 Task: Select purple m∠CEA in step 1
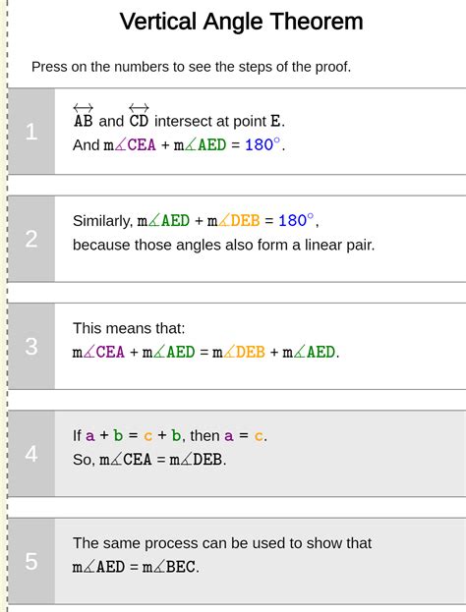(130, 145)
